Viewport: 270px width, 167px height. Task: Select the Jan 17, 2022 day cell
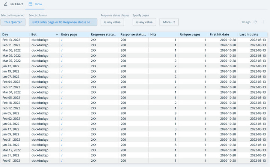coord(11,129)
